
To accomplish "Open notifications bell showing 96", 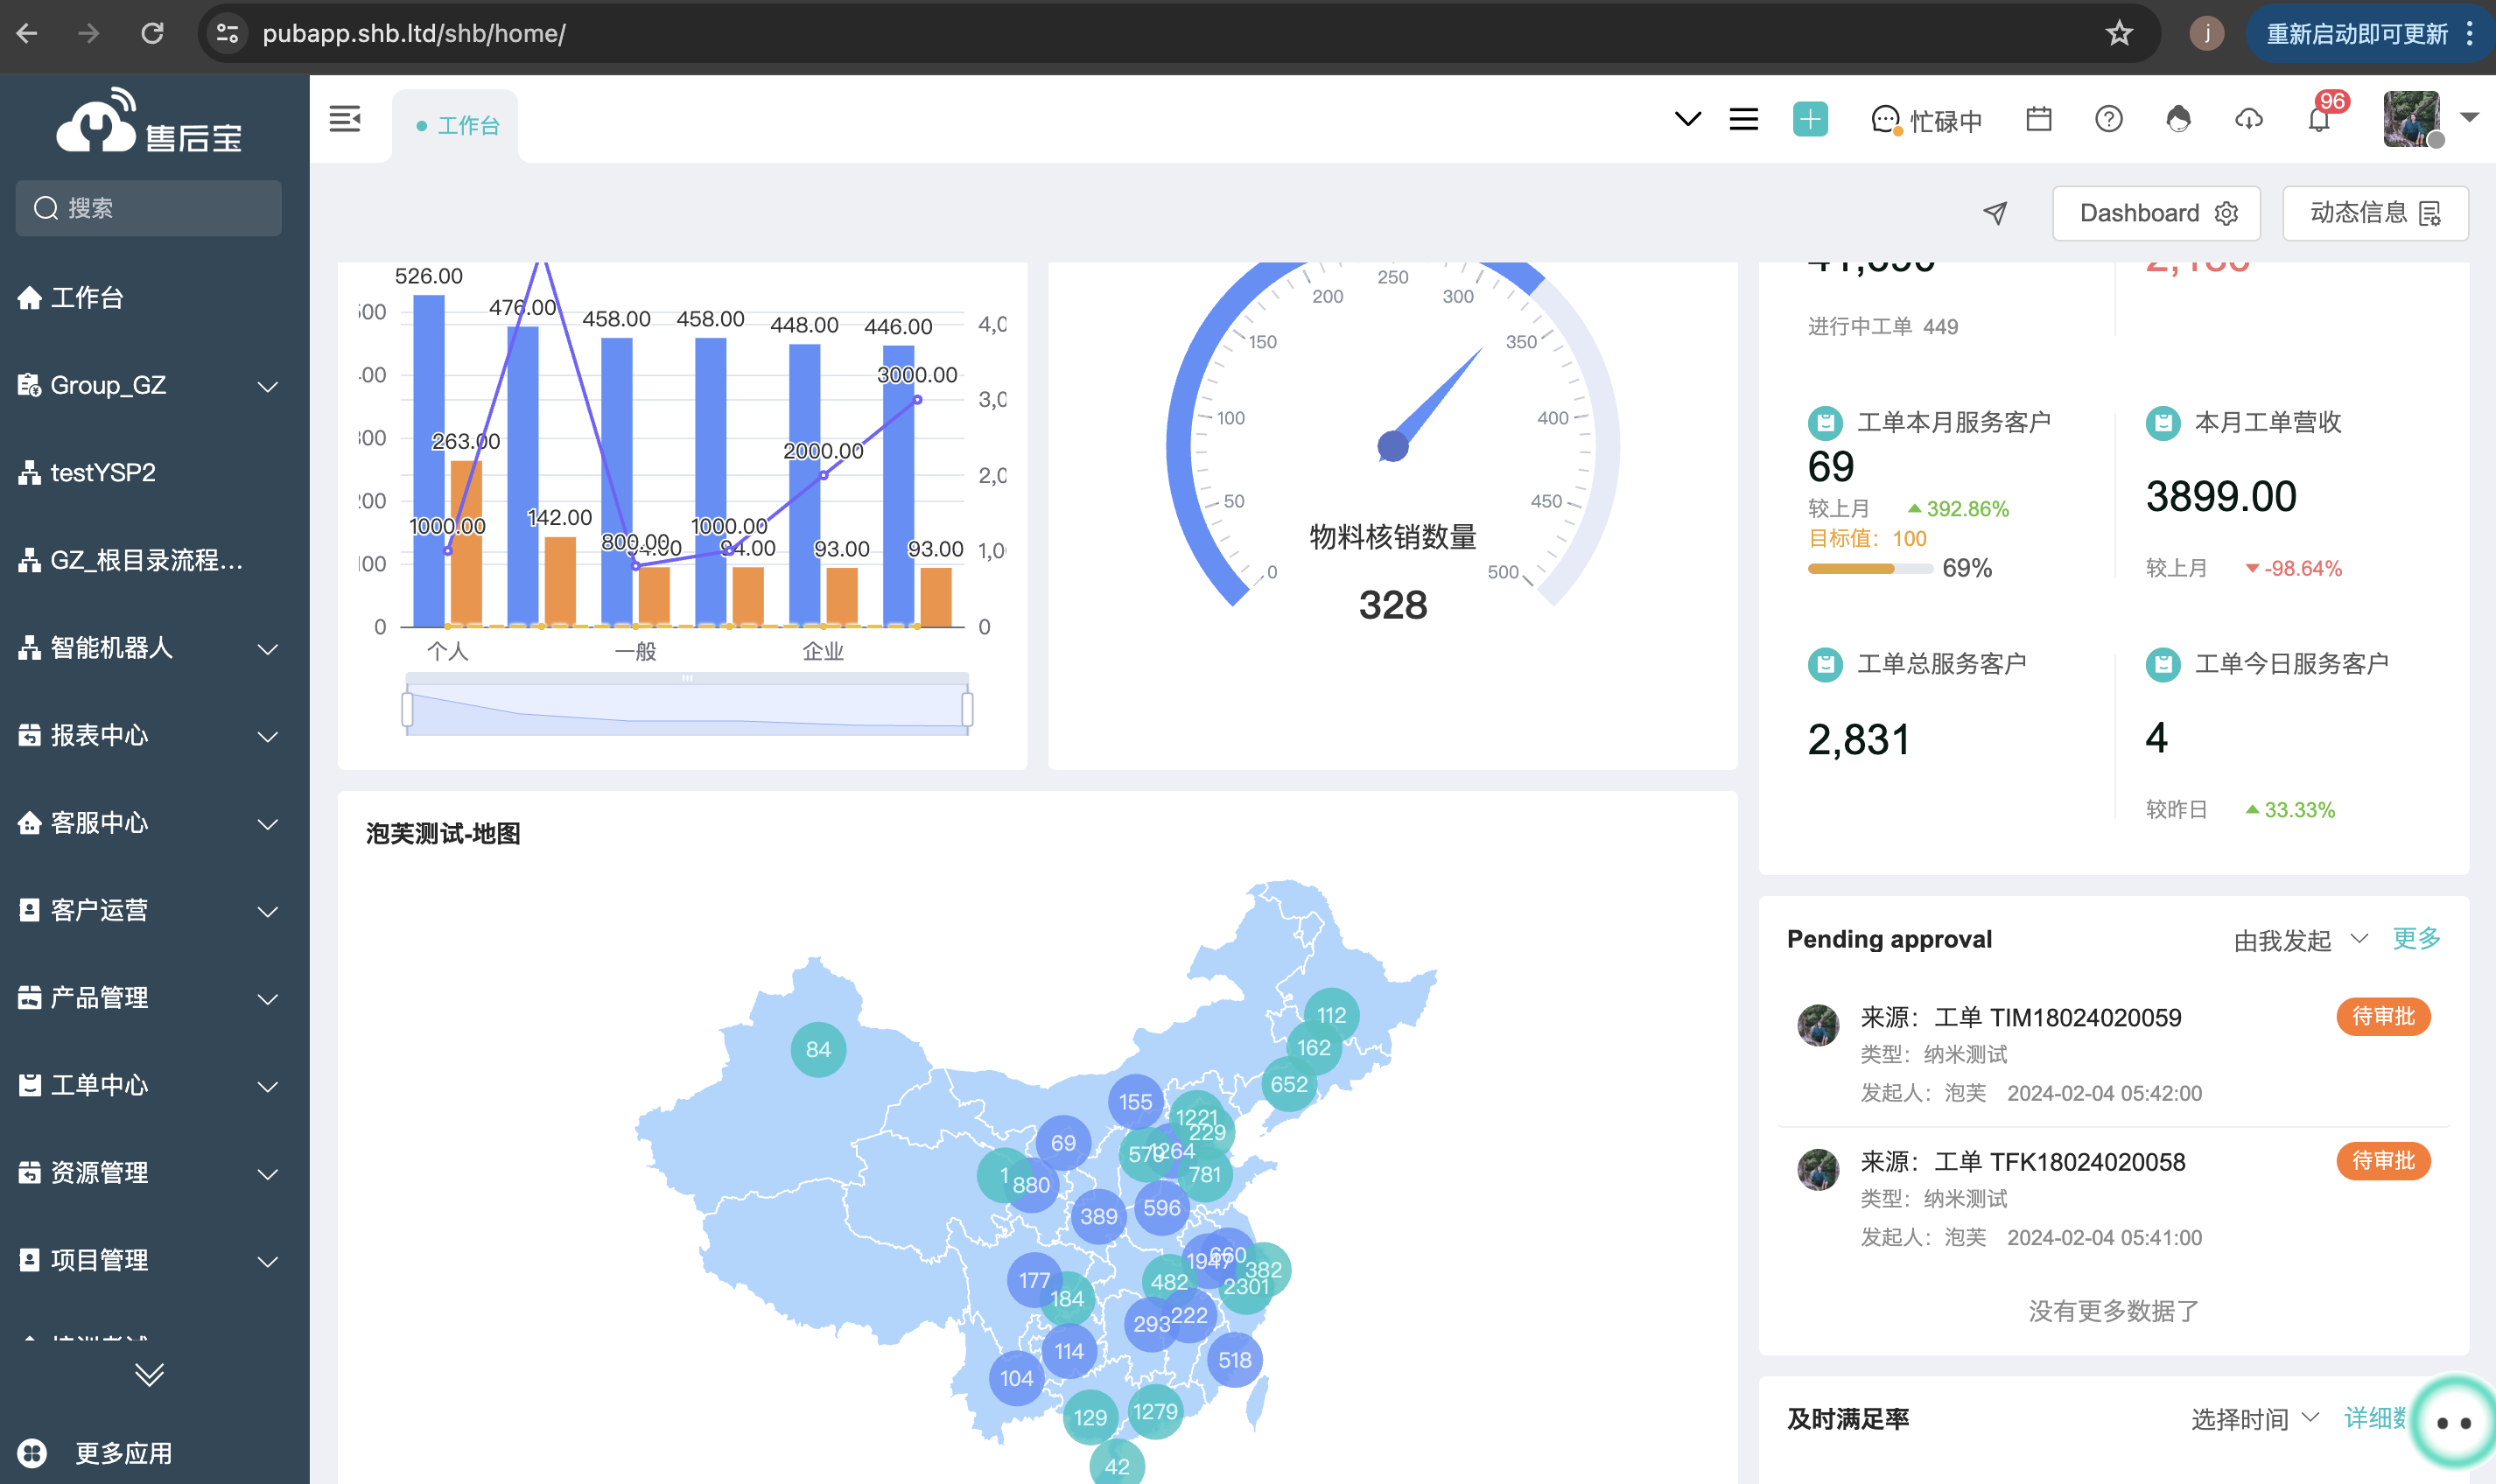I will (2319, 119).
